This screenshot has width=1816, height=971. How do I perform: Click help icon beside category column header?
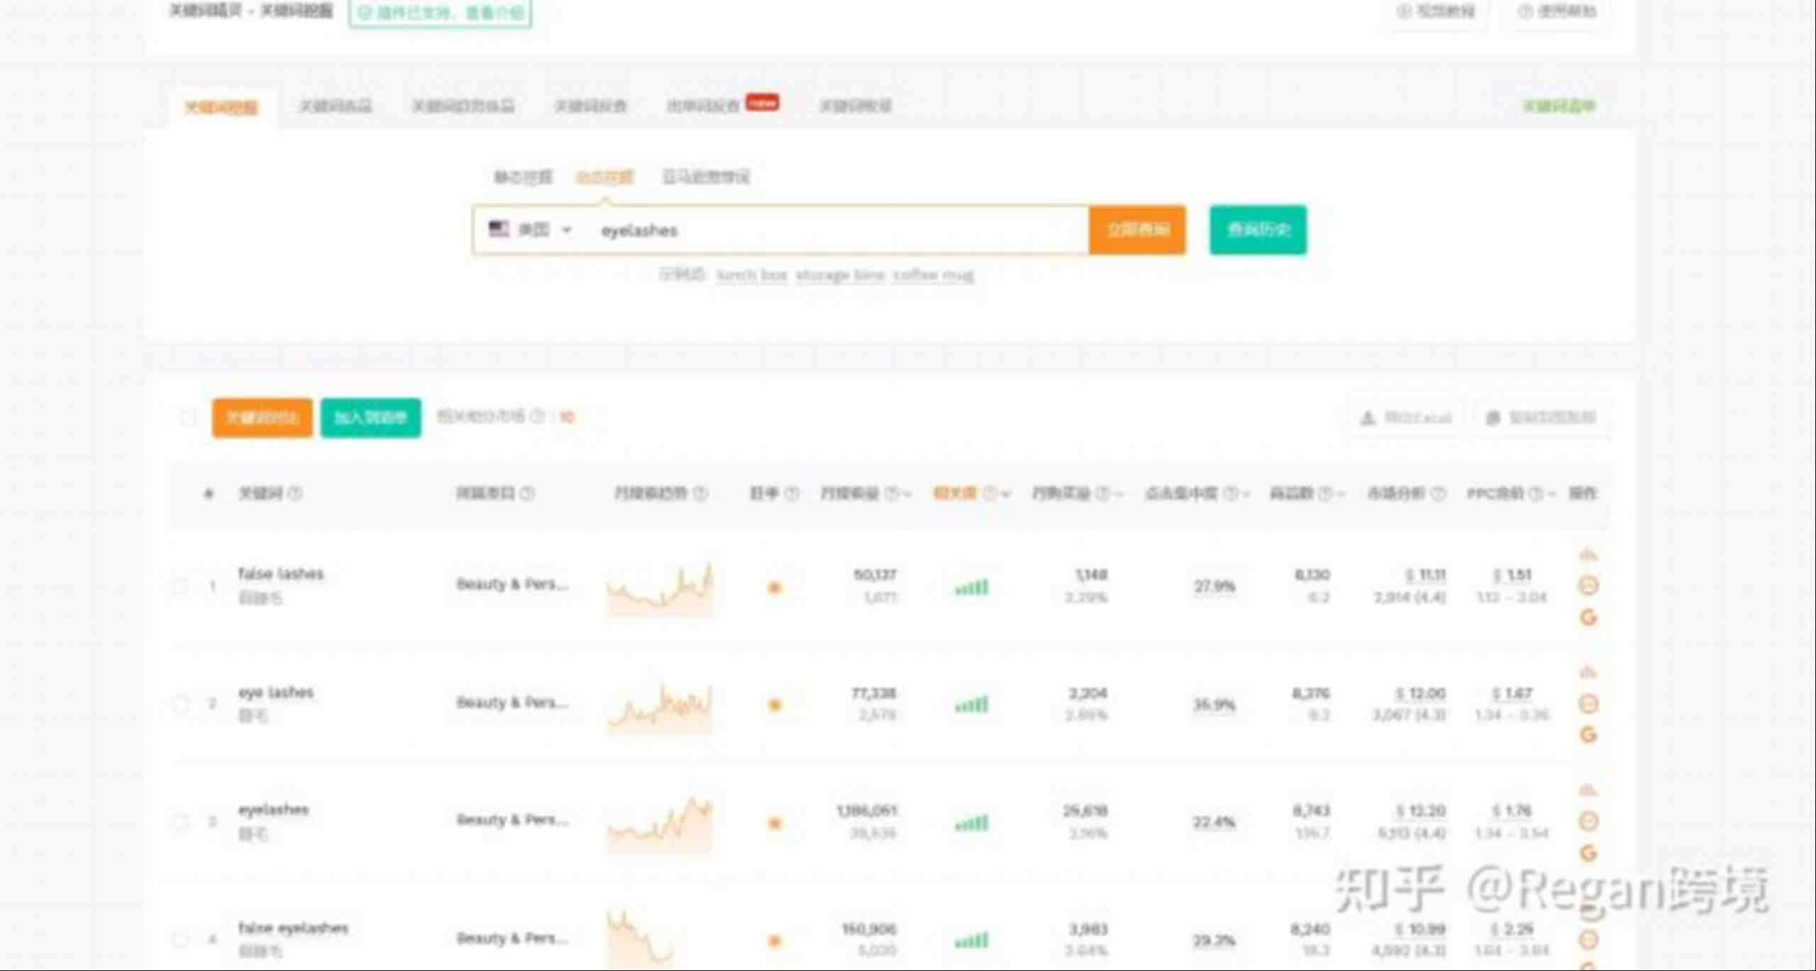pyautogui.click(x=527, y=493)
